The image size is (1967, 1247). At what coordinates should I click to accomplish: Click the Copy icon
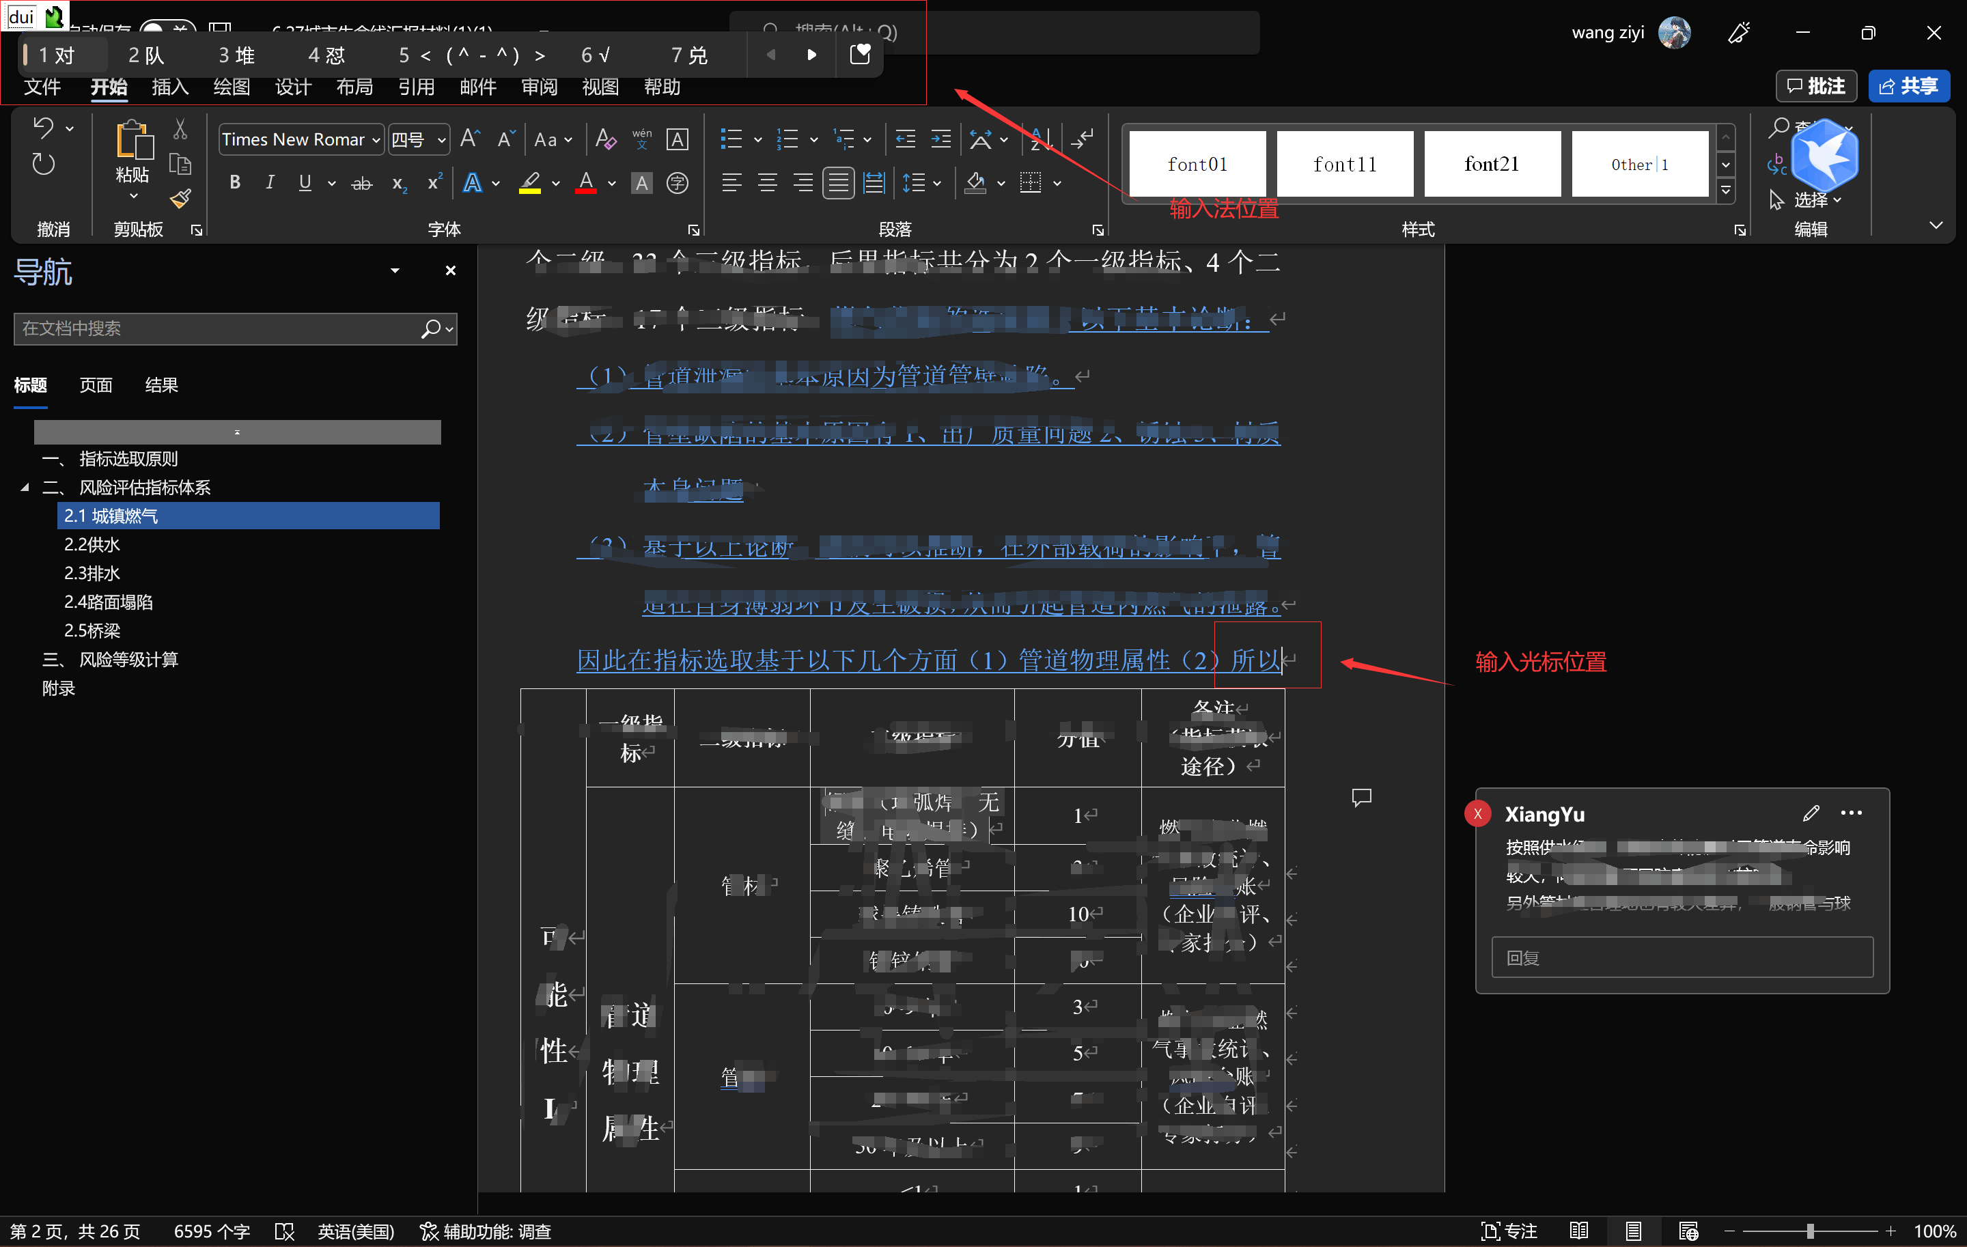click(x=180, y=164)
